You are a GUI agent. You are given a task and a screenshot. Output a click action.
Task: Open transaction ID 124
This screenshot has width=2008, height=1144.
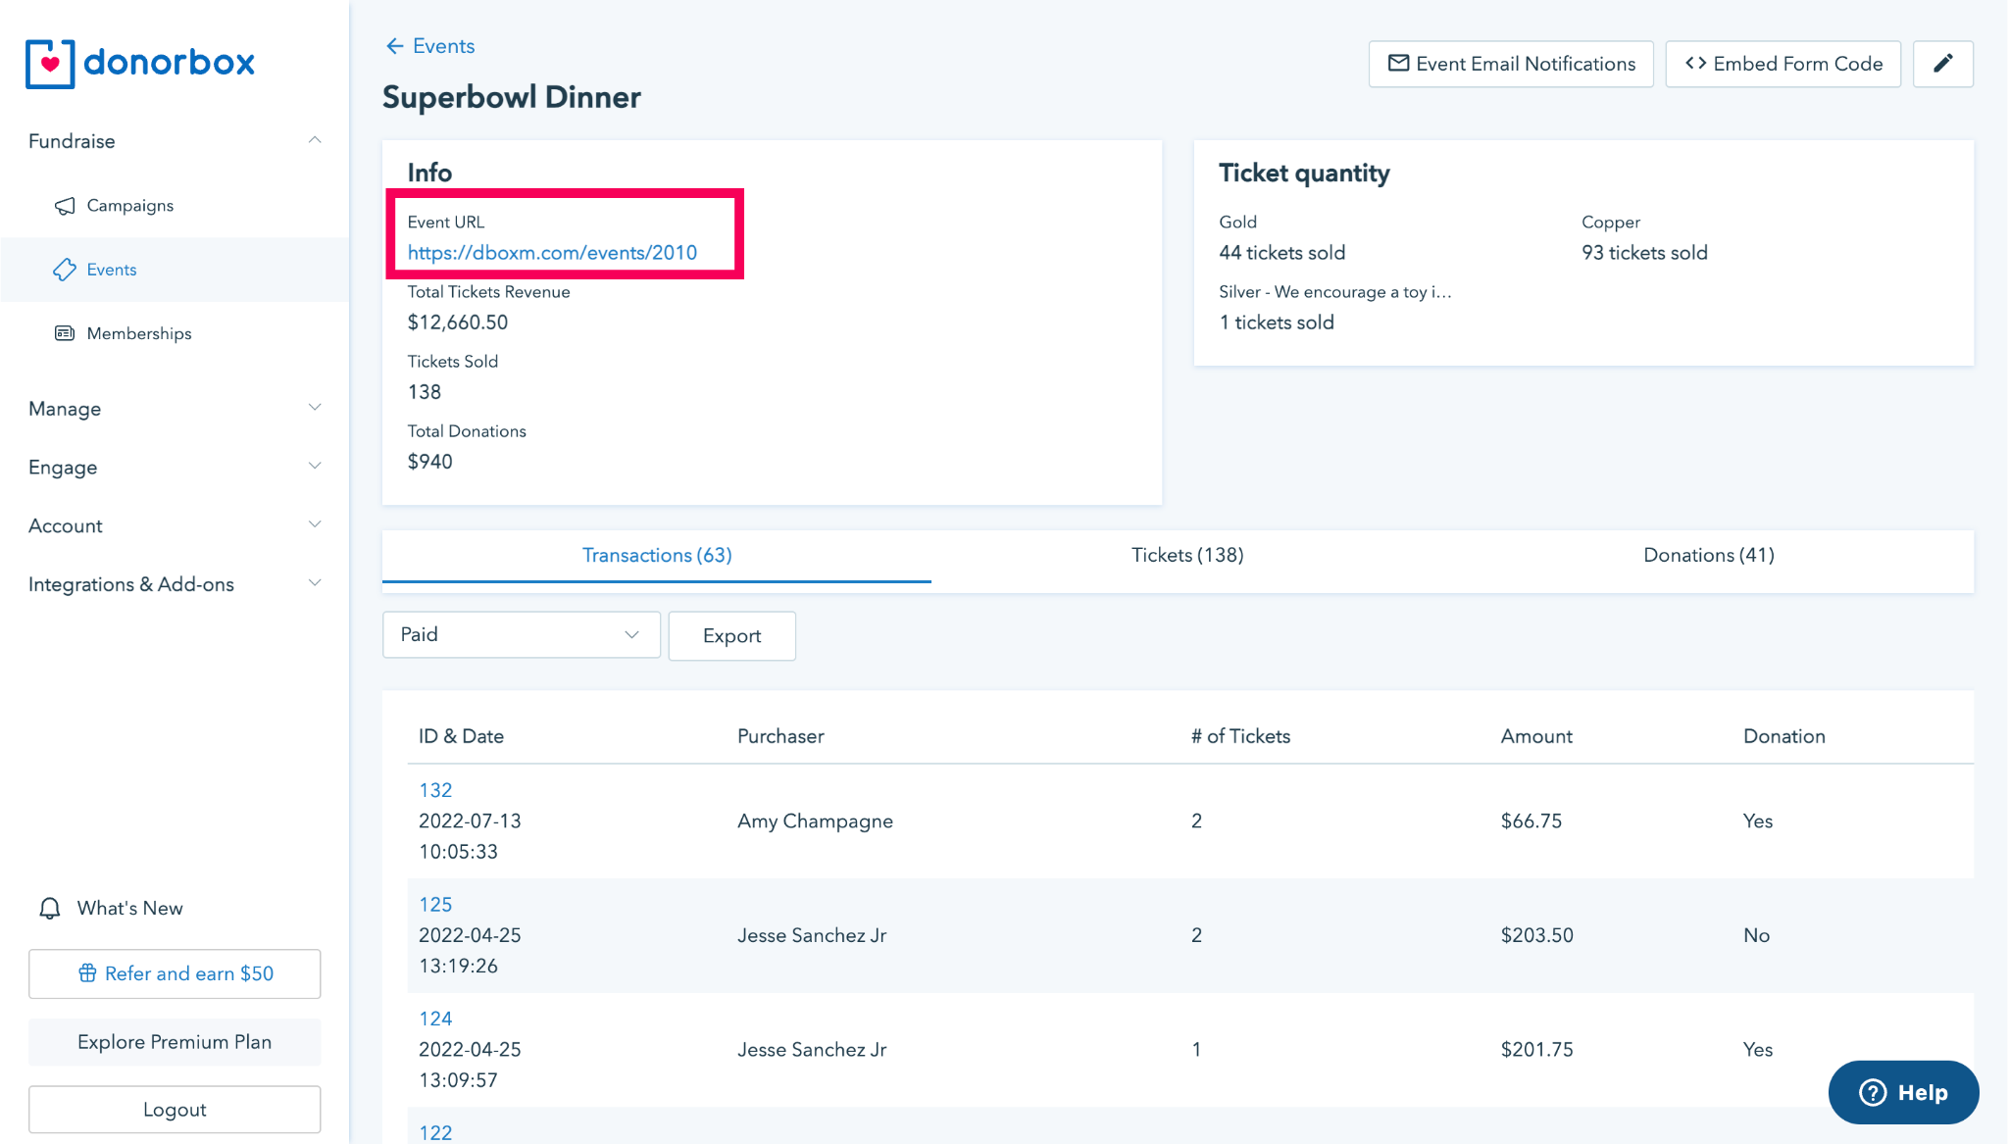coord(435,1019)
